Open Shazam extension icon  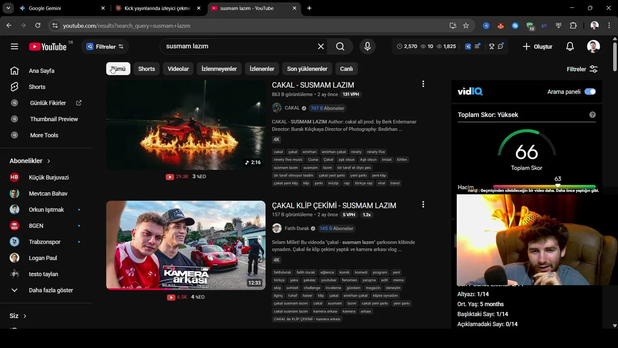coord(515,26)
